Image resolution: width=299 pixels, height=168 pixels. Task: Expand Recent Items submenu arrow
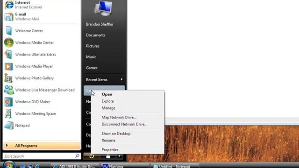click(x=121, y=79)
